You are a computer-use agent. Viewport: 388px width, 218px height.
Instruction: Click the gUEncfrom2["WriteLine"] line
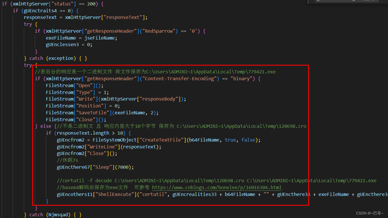(109, 147)
